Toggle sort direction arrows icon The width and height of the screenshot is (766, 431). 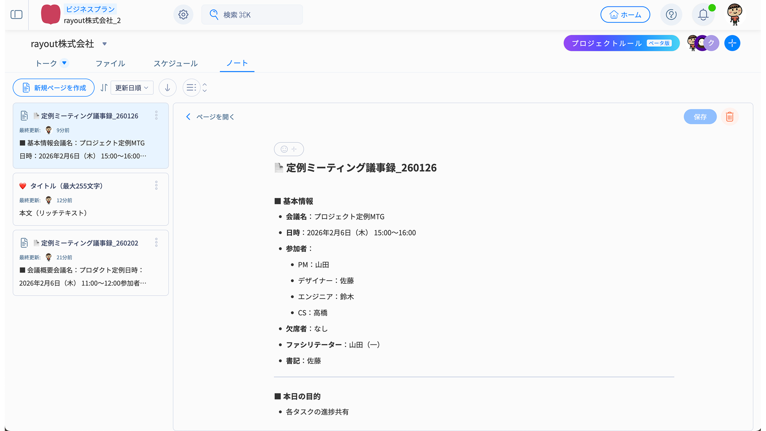point(104,87)
